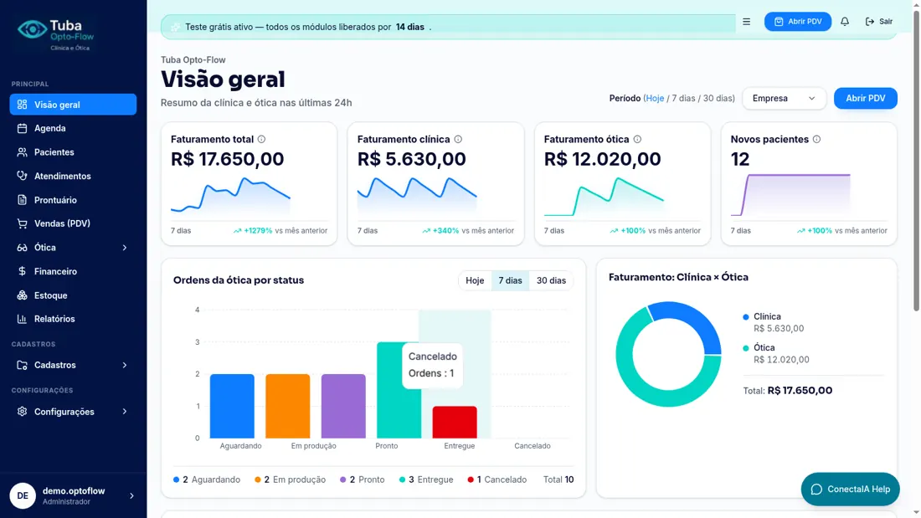Click the Estoque boxes icon
The image size is (921, 518).
[23, 295]
